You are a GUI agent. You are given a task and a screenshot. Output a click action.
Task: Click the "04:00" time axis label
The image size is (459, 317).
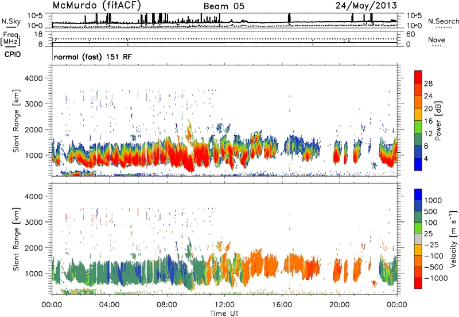(109, 305)
